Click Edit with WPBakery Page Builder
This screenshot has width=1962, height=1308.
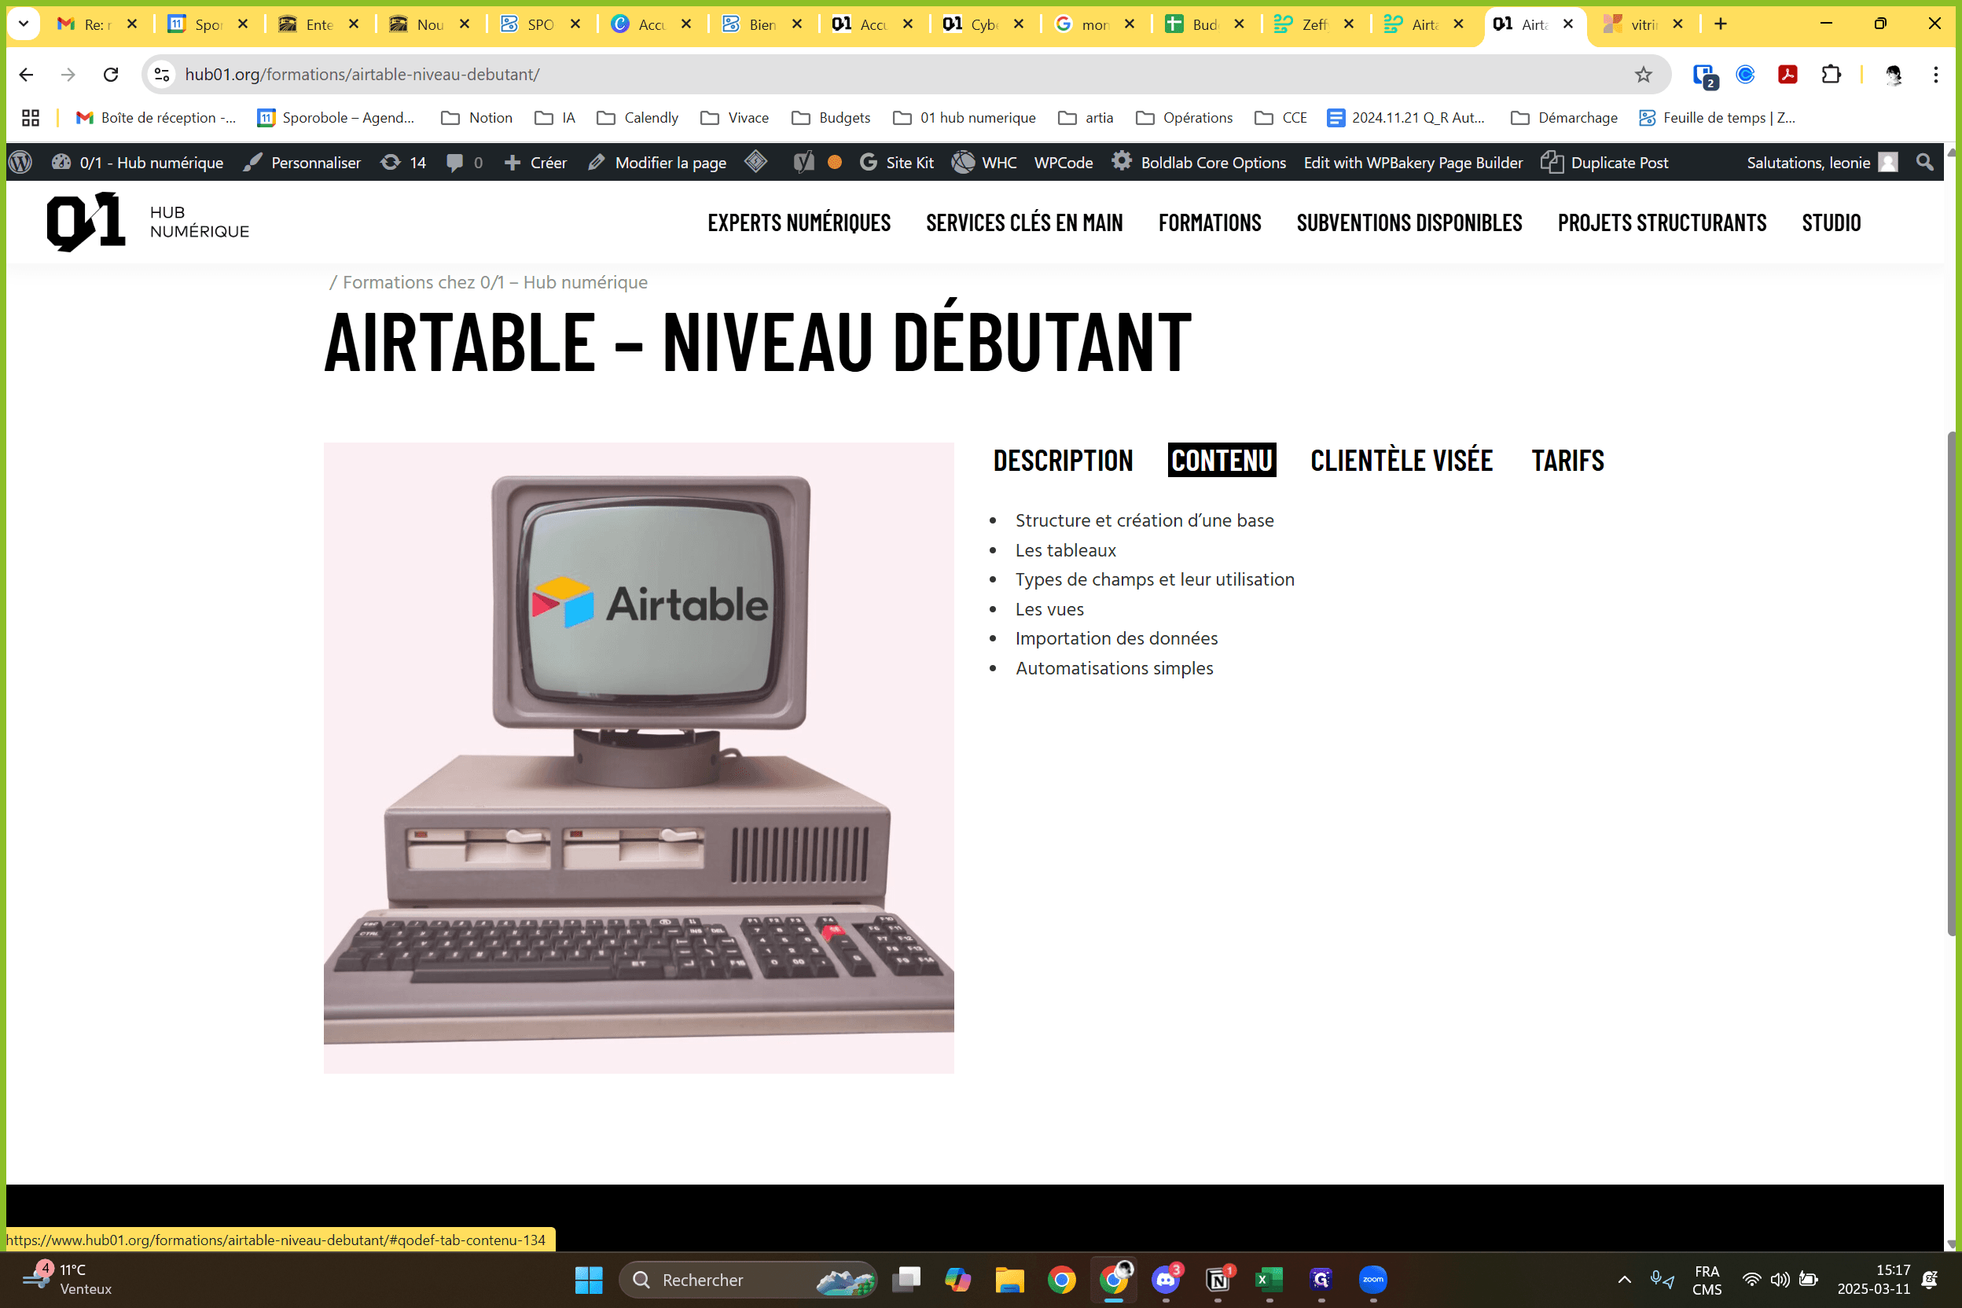coord(1413,162)
